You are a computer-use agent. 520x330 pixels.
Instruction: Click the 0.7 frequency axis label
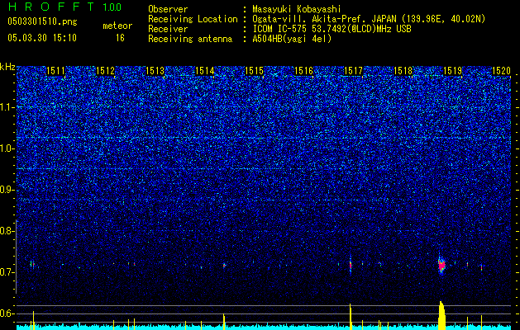[x=7, y=272]
